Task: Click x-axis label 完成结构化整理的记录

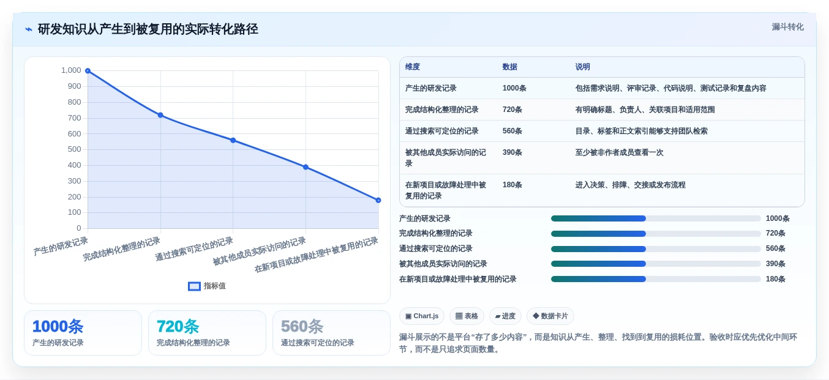Action: [x=122, y=249]
